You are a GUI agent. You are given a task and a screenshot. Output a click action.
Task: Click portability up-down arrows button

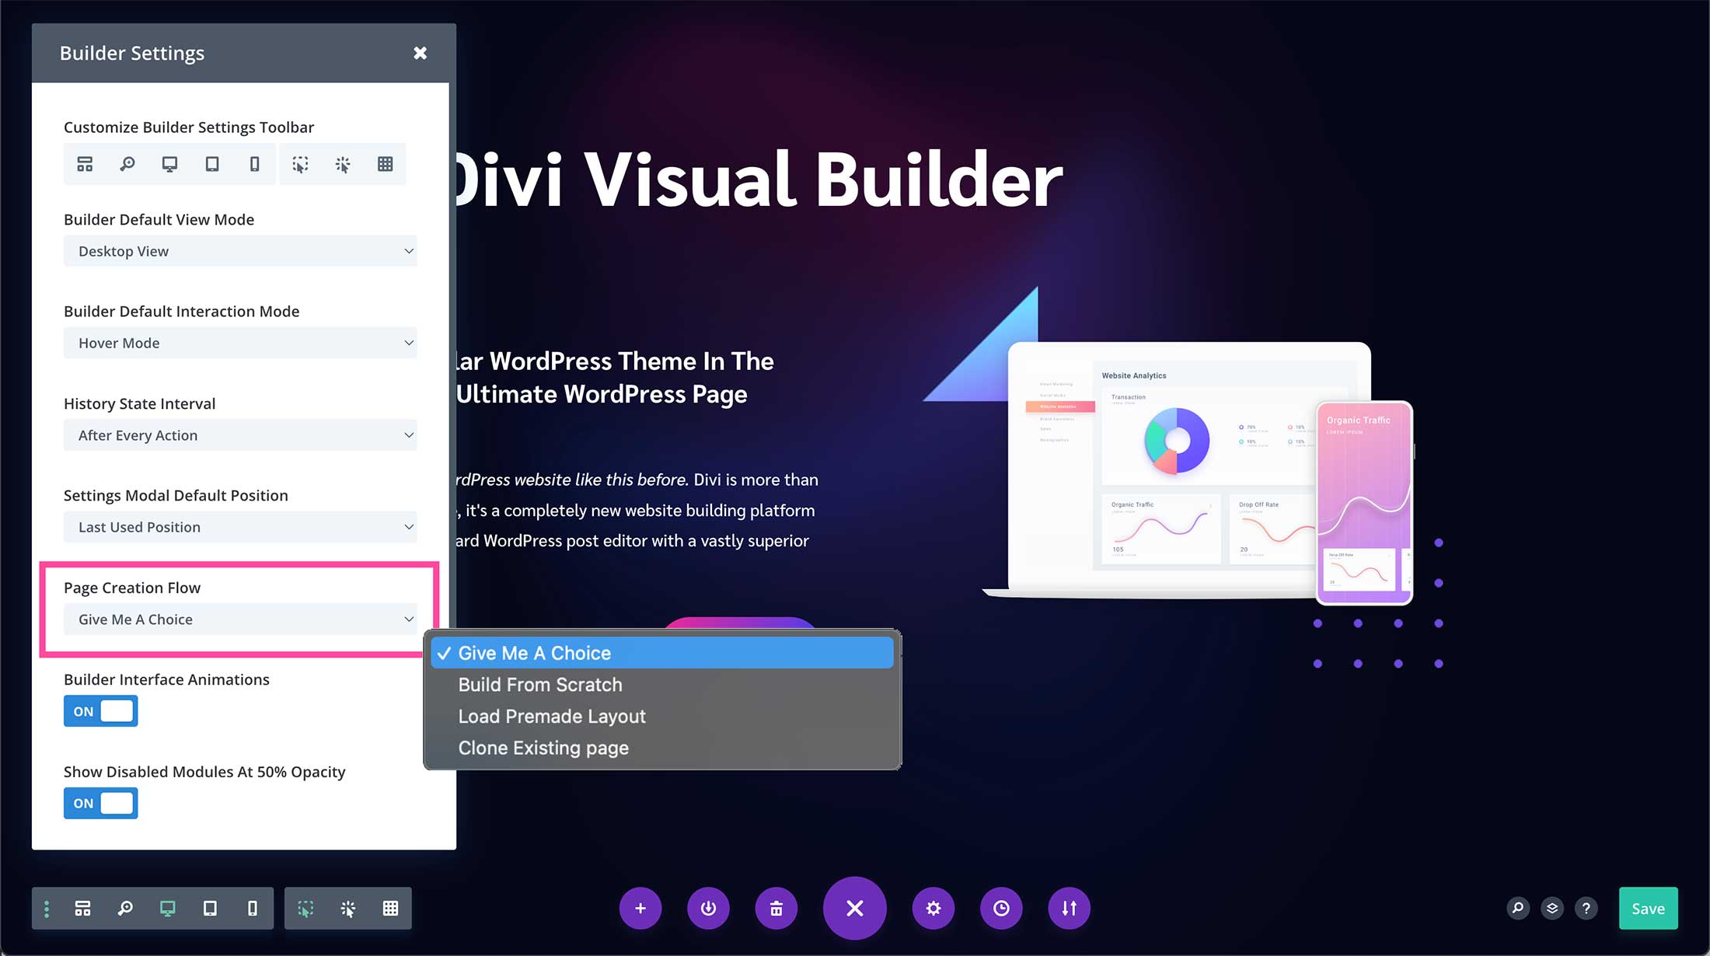point(1069,908)
